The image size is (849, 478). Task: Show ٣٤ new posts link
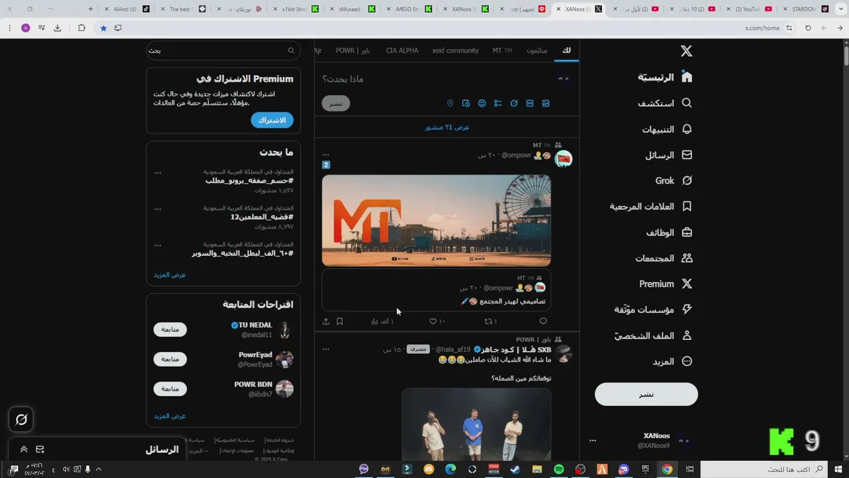coord(447,127)
